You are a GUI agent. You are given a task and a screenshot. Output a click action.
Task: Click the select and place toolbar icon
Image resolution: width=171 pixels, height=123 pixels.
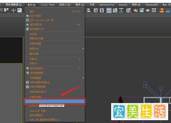pyautogui.click(x=6, y=10)
